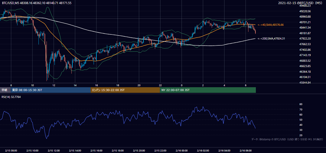Screen dimensions: 326x153
Task: Click the RSI 60 level label
Action: [301, 114]
